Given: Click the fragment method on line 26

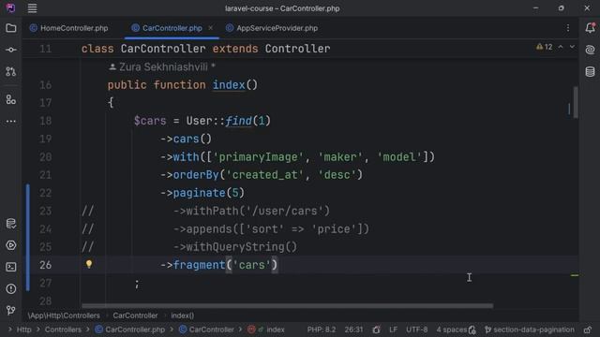Looking at the screenshot, I should coord(199,265).
